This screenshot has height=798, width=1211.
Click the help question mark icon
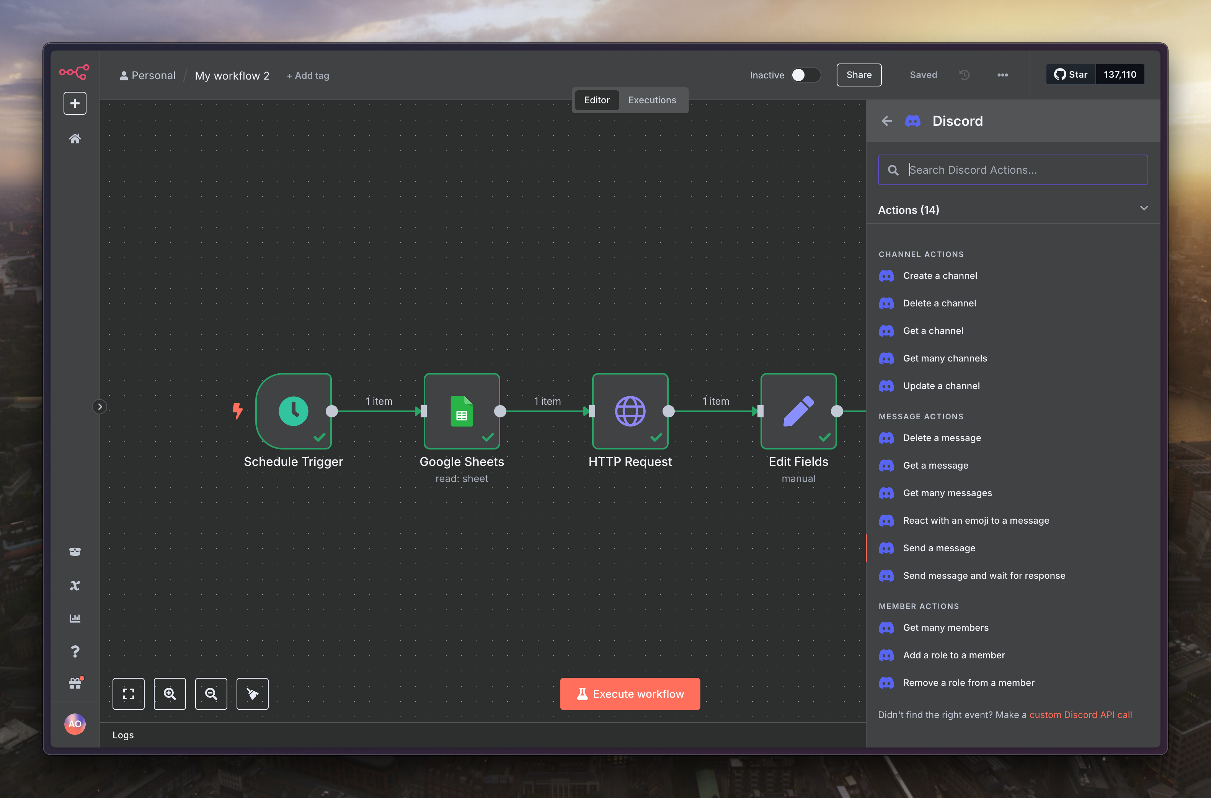point(75,651)
